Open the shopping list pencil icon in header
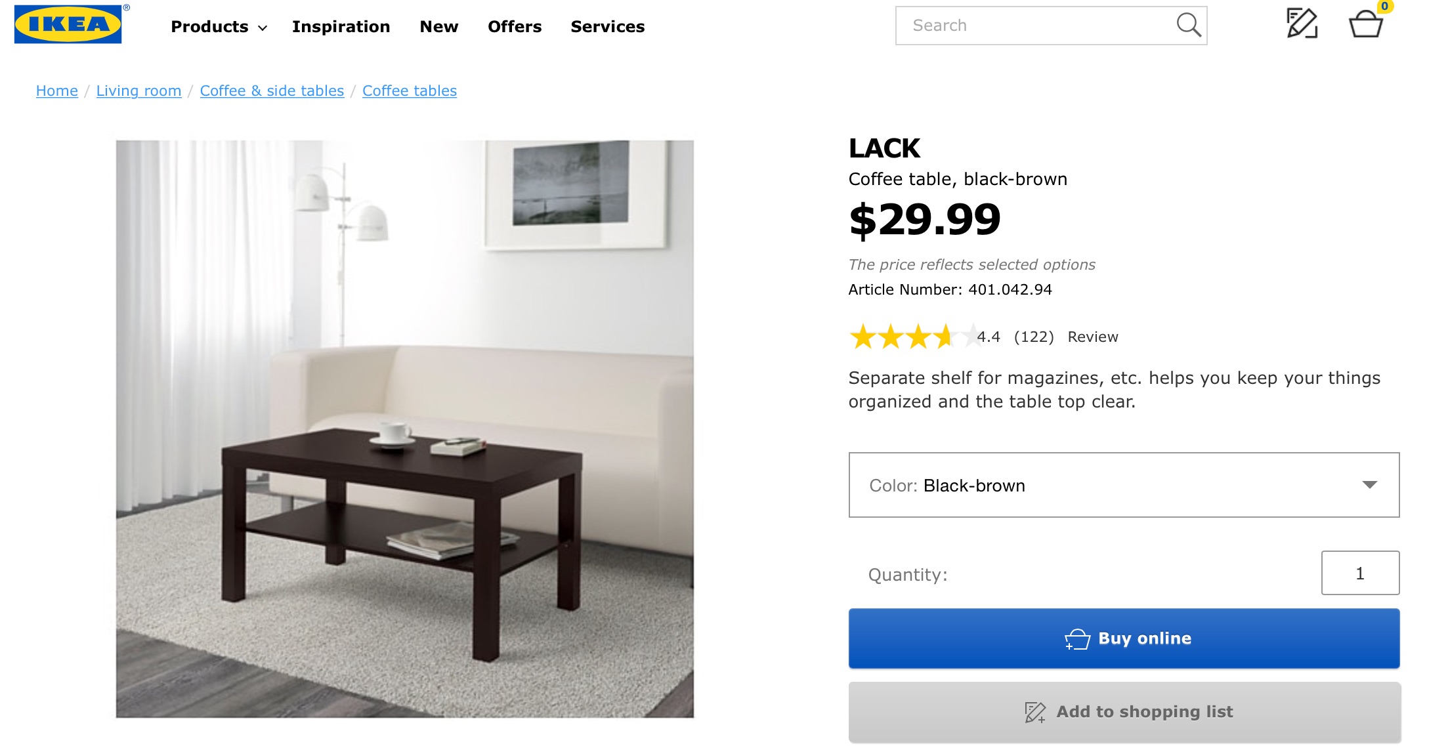The width and height of the screenshot is (1448, 752). (x=1302, y=24)
